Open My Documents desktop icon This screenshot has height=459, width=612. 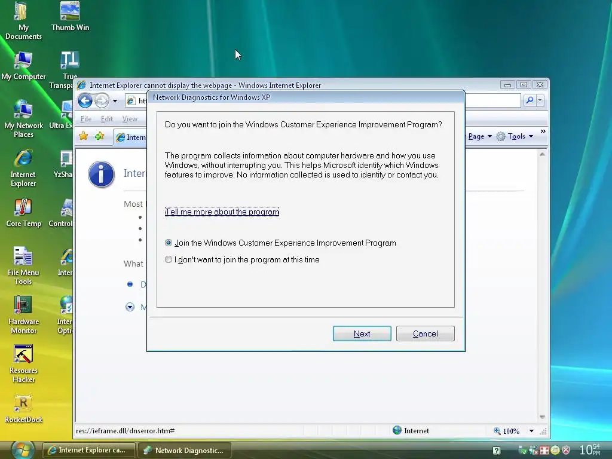pos(23,21)
